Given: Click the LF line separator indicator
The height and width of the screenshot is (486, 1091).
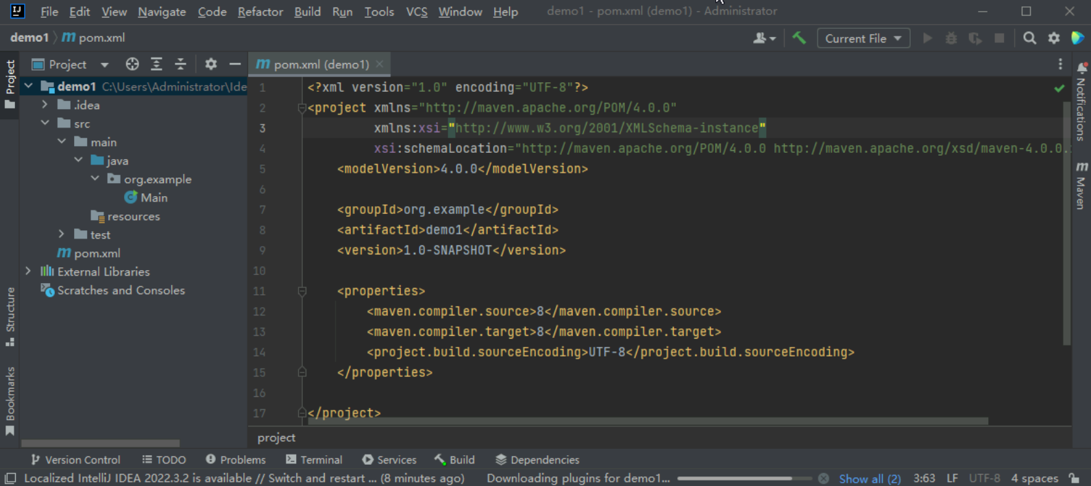Looking at the screenshot, I should pos(952,478).
